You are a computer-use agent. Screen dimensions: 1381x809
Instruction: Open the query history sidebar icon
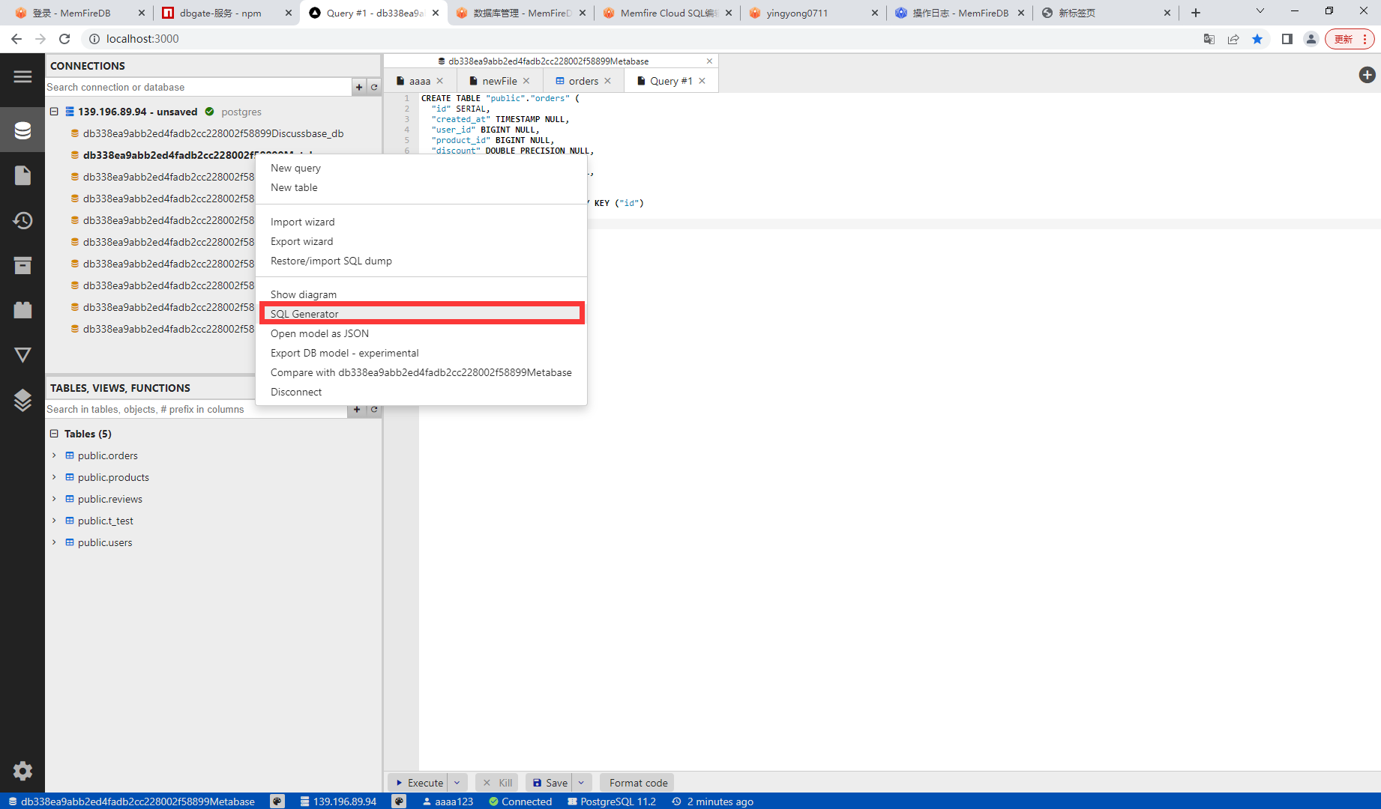tap(22, 220)
